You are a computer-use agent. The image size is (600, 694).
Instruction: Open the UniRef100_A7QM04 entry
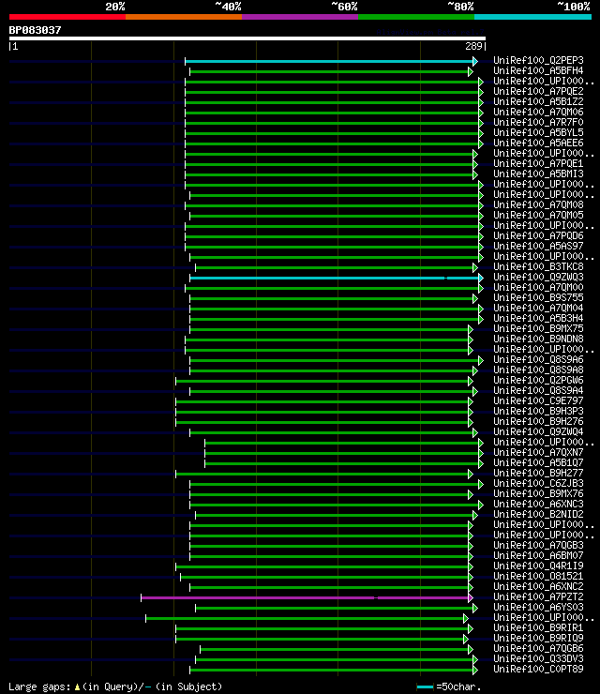538,308
